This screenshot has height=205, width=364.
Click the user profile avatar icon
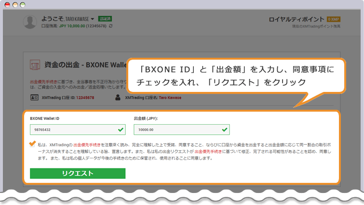tap(30, 22)
